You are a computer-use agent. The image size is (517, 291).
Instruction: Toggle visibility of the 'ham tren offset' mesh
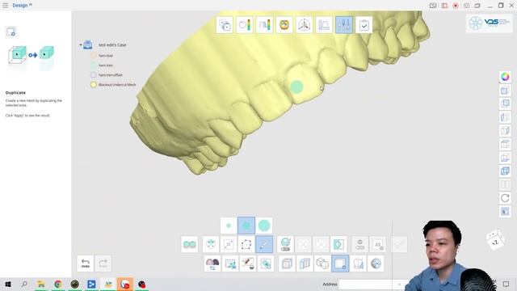point(94,75)
